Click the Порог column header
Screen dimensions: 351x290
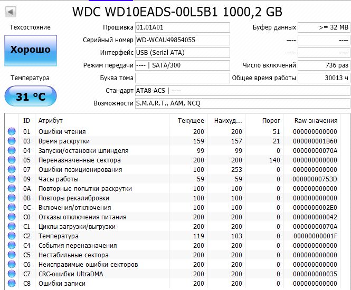(x=264, y=121)
